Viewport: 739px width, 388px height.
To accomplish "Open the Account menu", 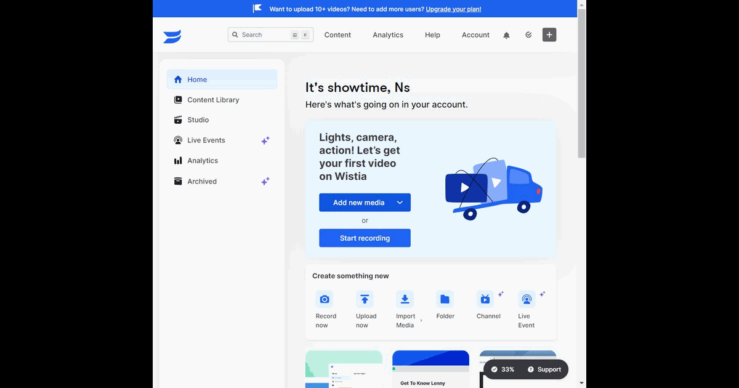I will click(x=475, y=35).
